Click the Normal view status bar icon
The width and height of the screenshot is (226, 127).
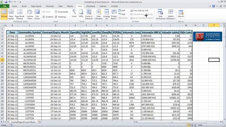tap(188, 125)
